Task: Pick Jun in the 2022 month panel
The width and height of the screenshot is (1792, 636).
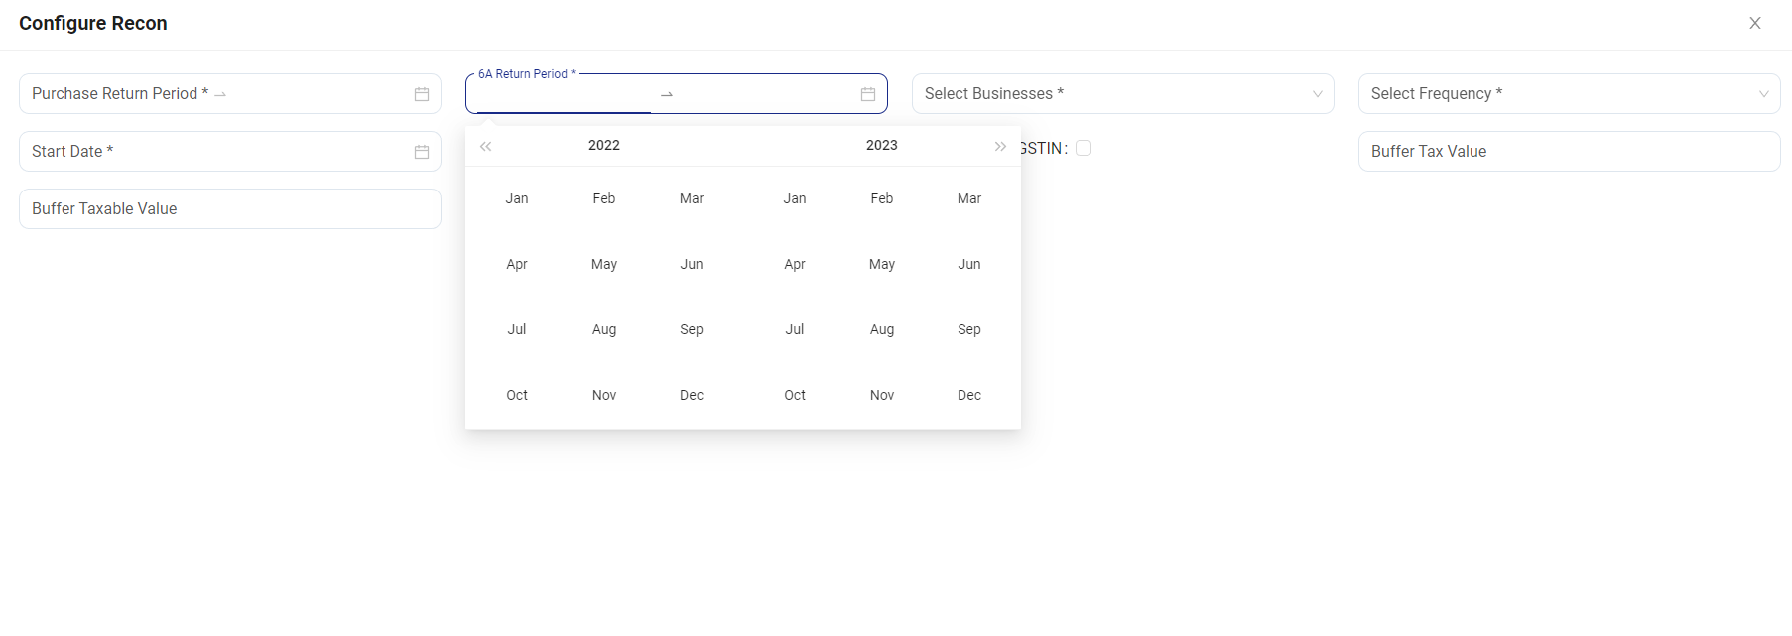Action: (692, 264)
